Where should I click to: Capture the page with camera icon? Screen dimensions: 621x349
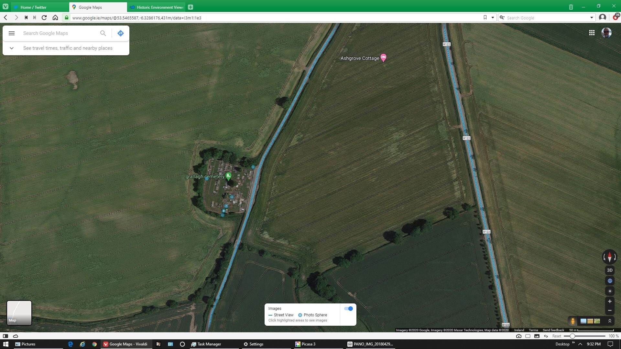(x=519, y=336)
